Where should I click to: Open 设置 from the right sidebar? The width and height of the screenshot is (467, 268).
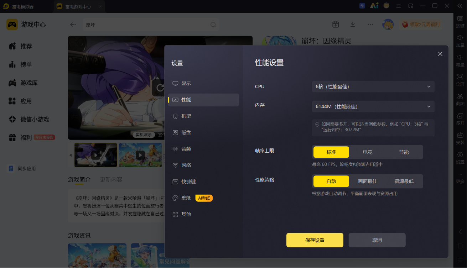pos(460,158)
